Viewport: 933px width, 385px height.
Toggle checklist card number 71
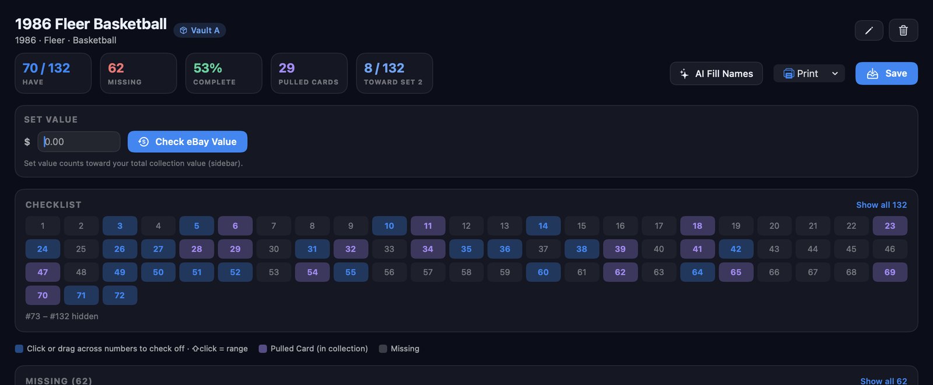[x=81, y=295]
